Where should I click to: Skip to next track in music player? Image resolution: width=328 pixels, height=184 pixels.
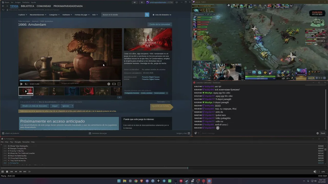click(25, 172)
